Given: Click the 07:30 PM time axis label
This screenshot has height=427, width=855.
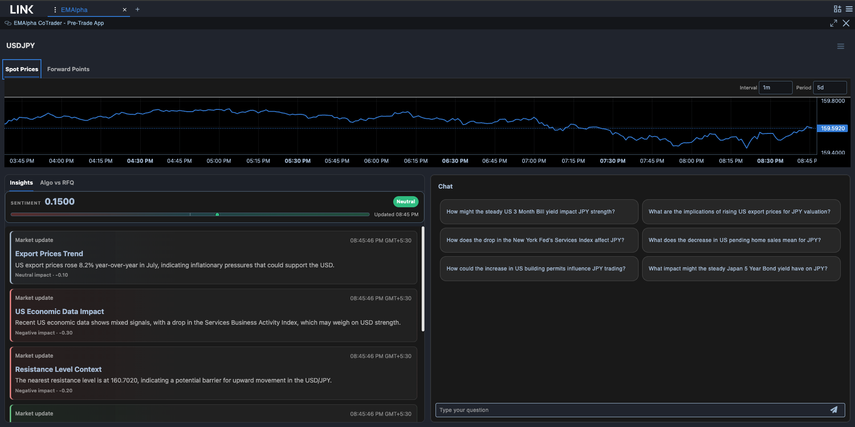Looking at the screenshot, I should pyautogui.click(x=612, y=161).
